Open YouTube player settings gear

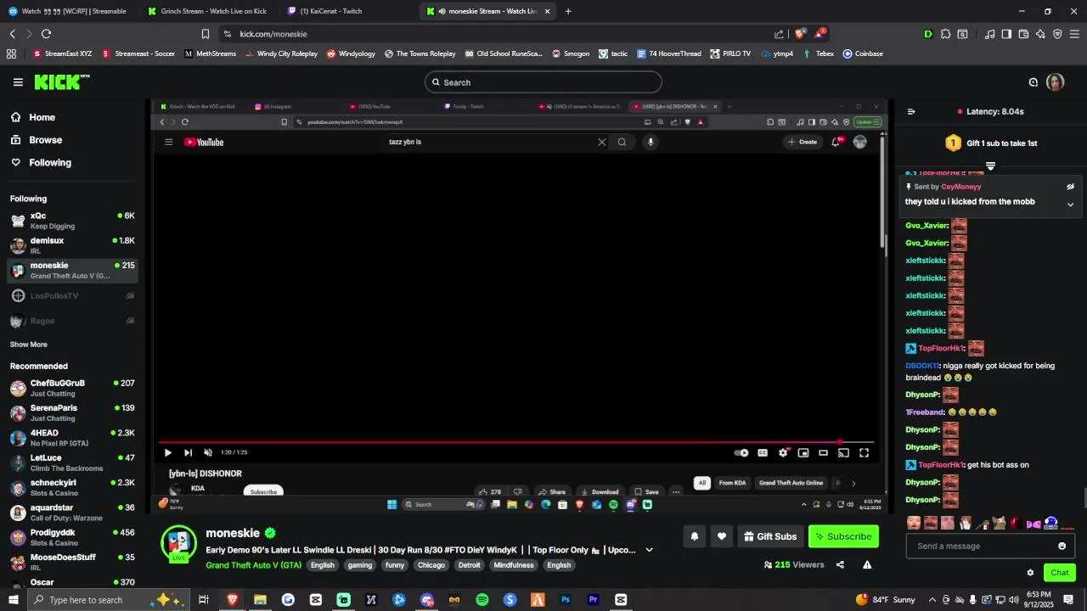click(x=783, y=453)
